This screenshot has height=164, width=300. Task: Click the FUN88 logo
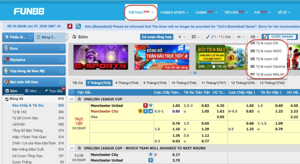click(x=29, y=11)
